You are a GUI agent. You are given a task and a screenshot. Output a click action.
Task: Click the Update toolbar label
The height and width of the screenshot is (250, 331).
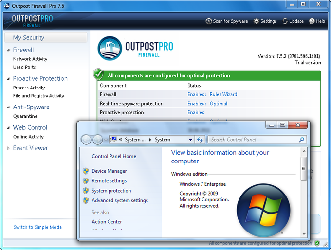pyautogui.click(x=296, y=21)
